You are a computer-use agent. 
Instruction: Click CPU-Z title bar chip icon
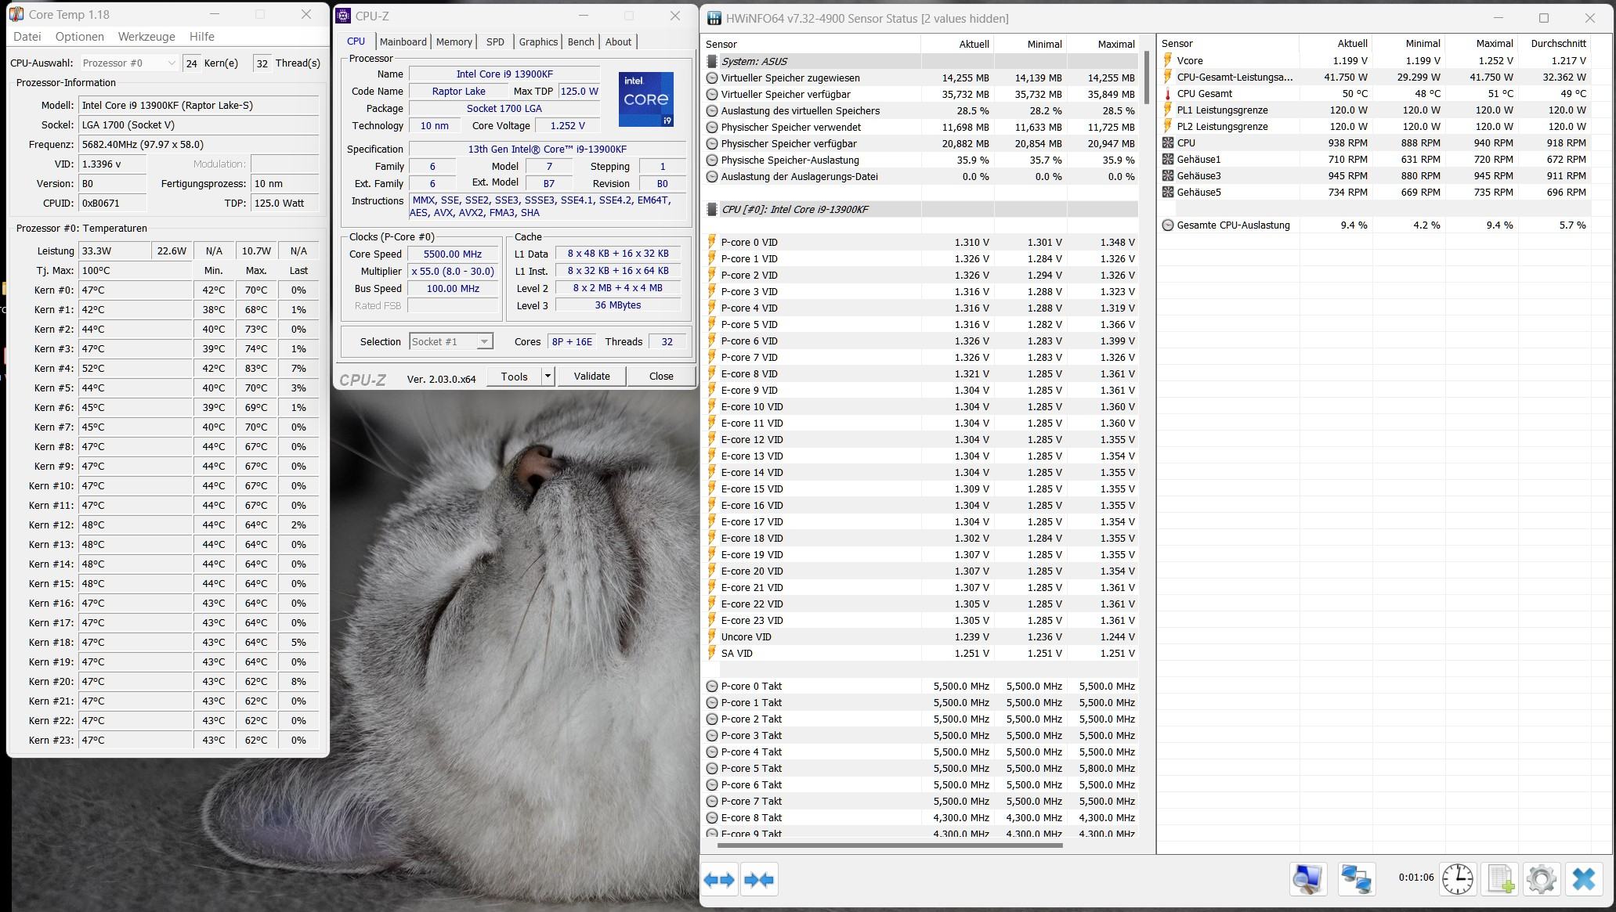343,16
